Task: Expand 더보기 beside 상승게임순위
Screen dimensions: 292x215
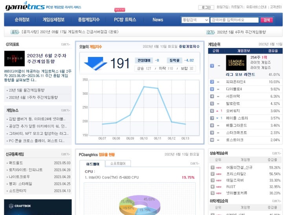Action: (277, 153)
